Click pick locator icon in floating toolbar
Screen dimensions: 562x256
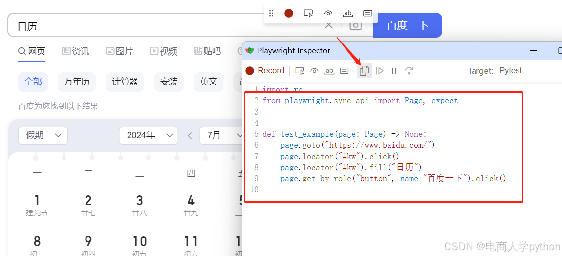click(x=308, y=14)
